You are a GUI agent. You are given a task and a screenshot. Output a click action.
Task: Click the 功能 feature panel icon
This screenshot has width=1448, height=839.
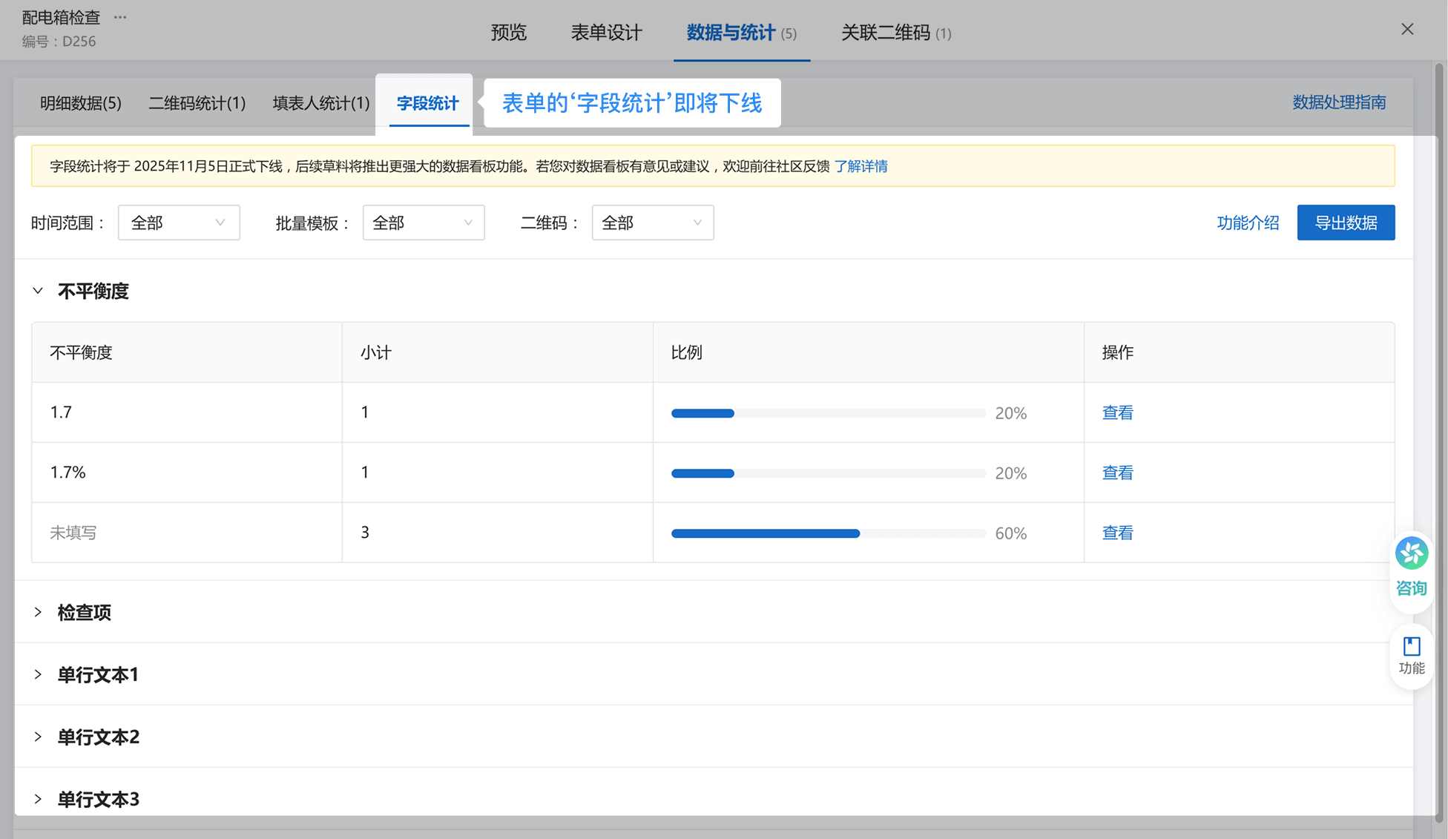(x=1410, y=654)
